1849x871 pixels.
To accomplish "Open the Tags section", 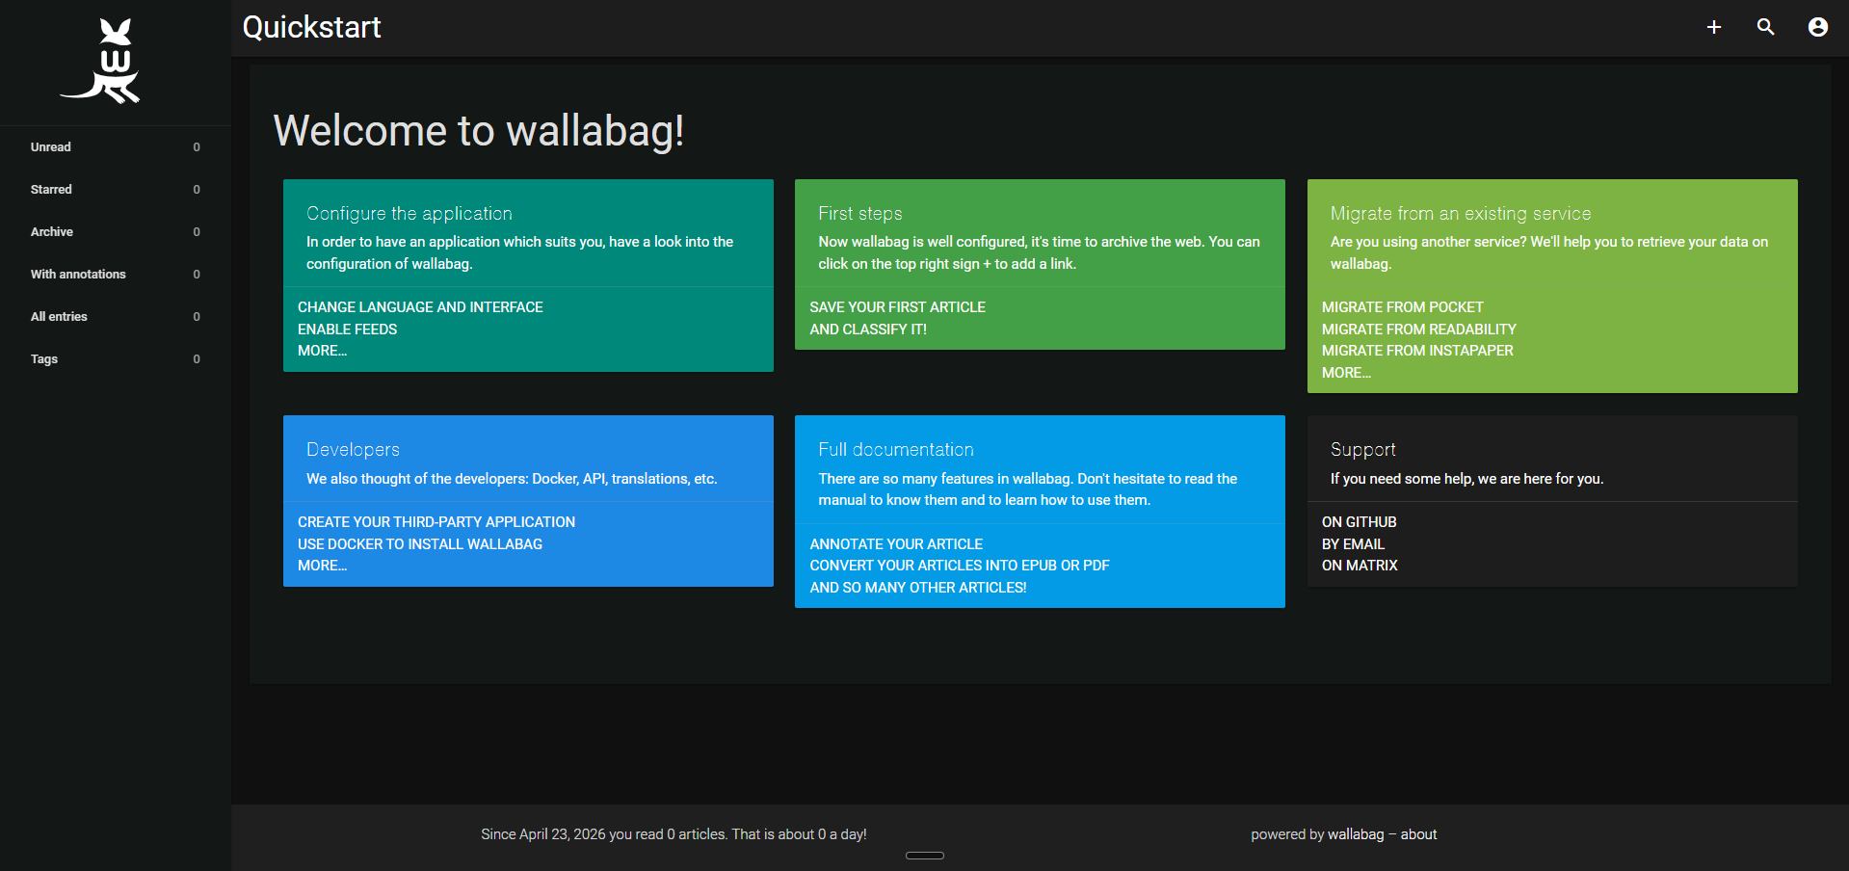I will (44, 358).
